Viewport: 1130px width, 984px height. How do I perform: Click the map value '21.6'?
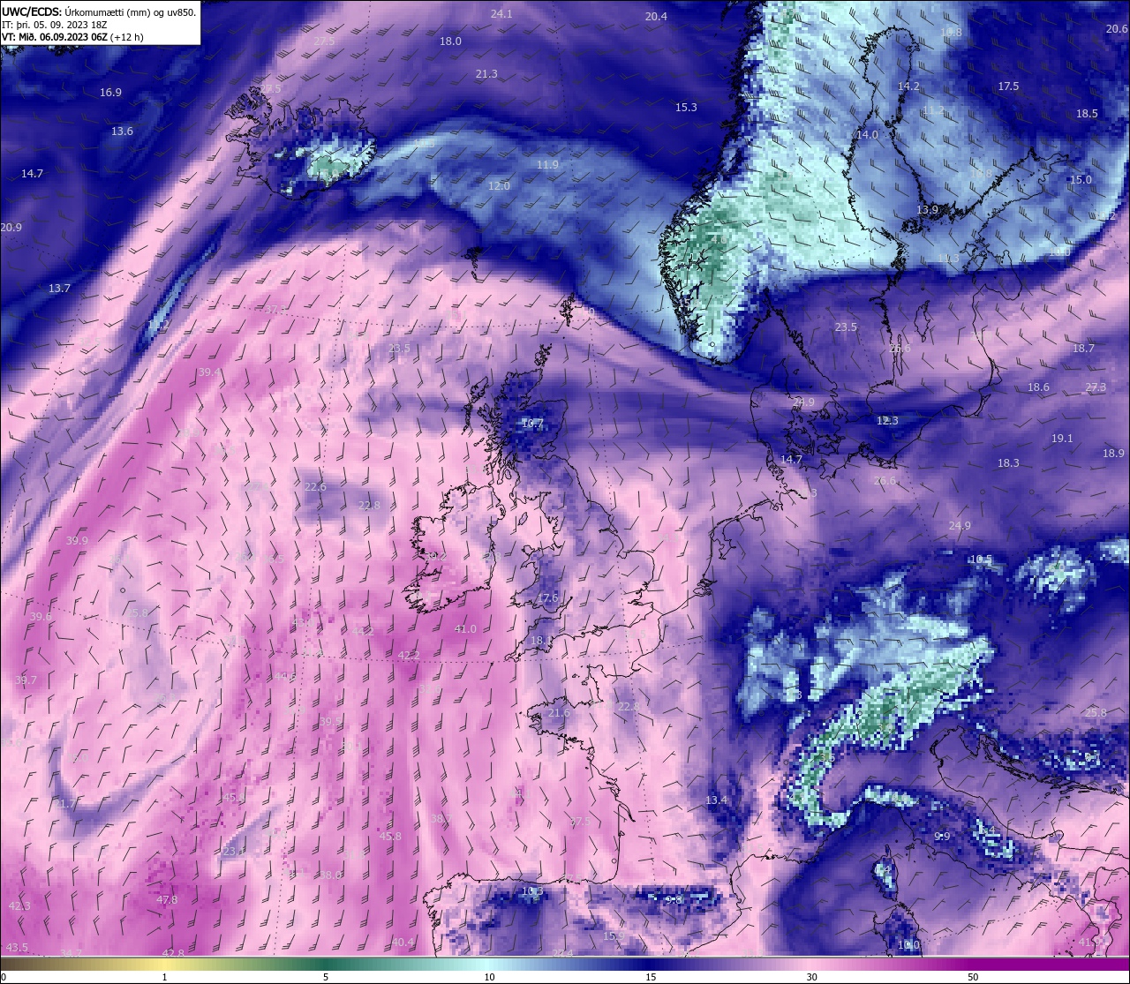click(559, 713)
